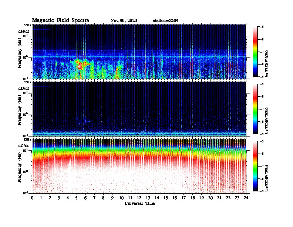293x227 pixels.
Task: Click the 10⁰ frequency tick of dD/dt panel
Action: [x=25, y=114]
